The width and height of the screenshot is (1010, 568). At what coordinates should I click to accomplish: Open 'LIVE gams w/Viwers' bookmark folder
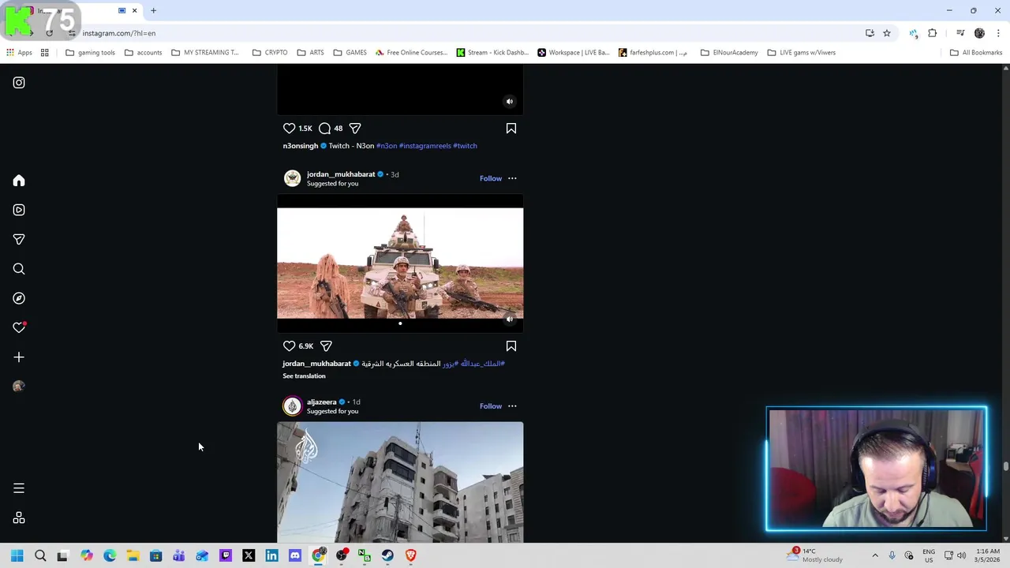tap(801, 53)
